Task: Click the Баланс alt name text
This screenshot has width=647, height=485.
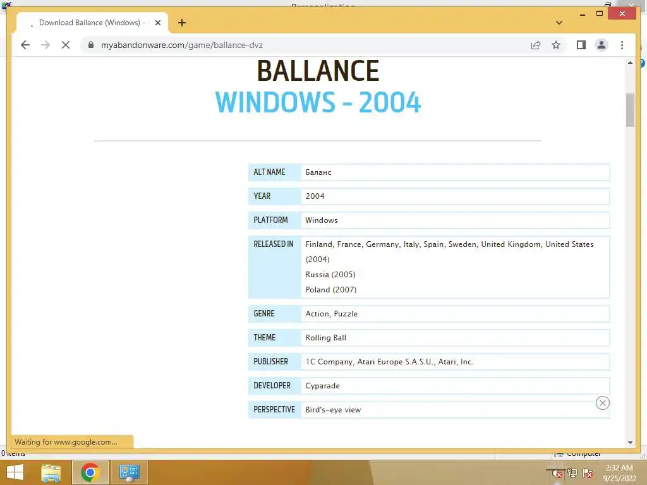Action: [x=318, y=172]
